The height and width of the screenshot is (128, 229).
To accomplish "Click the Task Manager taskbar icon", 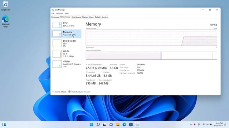I will [137, 124].
